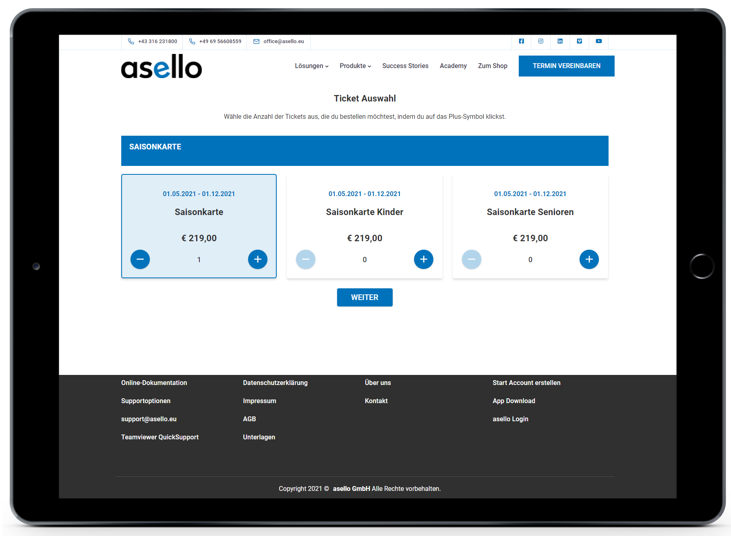Open the Datenschutzerklärung footer link
The image size is (731, 536).
275,383
